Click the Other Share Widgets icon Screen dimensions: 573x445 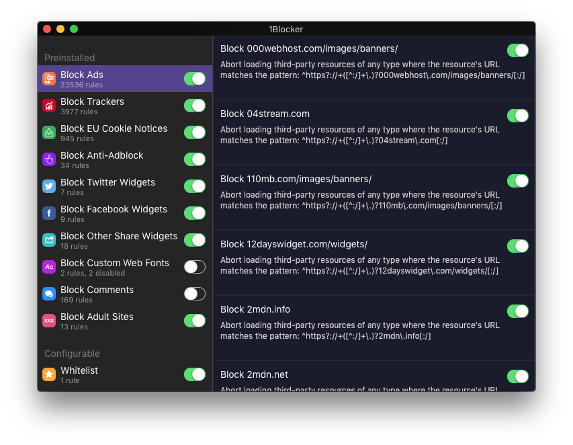click(49, 240)
